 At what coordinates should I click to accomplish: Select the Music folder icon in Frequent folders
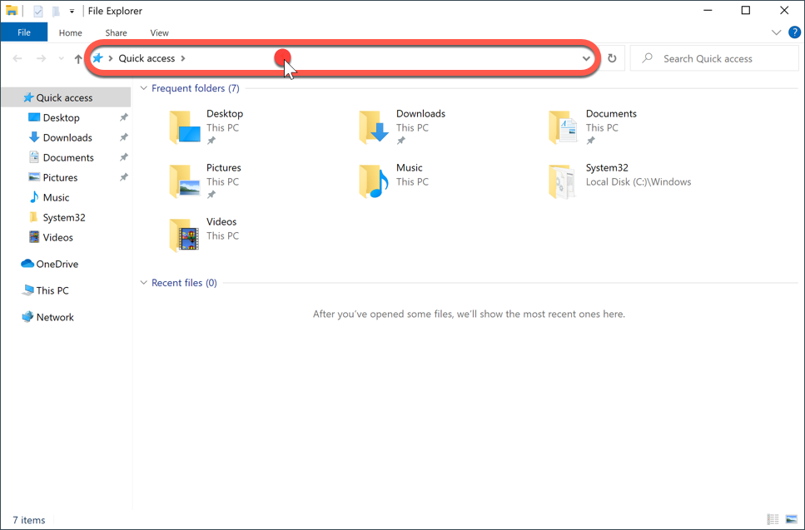[375, 181]
